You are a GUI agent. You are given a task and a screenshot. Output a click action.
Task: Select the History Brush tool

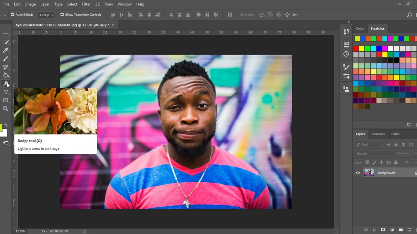(x=6, y=67)
